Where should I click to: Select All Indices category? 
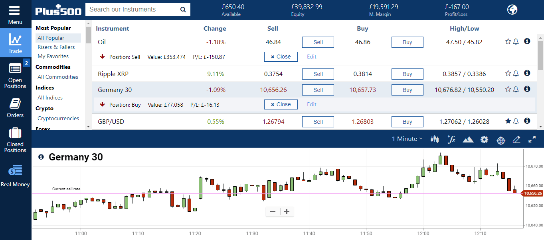tap(50, 98)
